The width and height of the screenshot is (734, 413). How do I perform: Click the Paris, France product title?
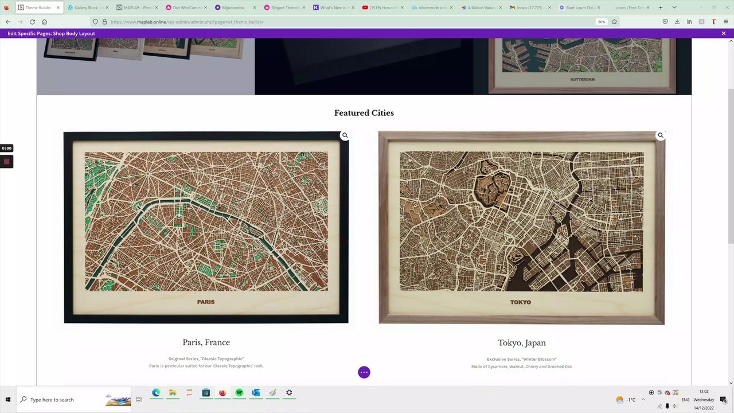[206, 342]
